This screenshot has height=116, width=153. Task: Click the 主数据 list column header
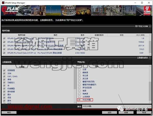(x=22, y=67)
